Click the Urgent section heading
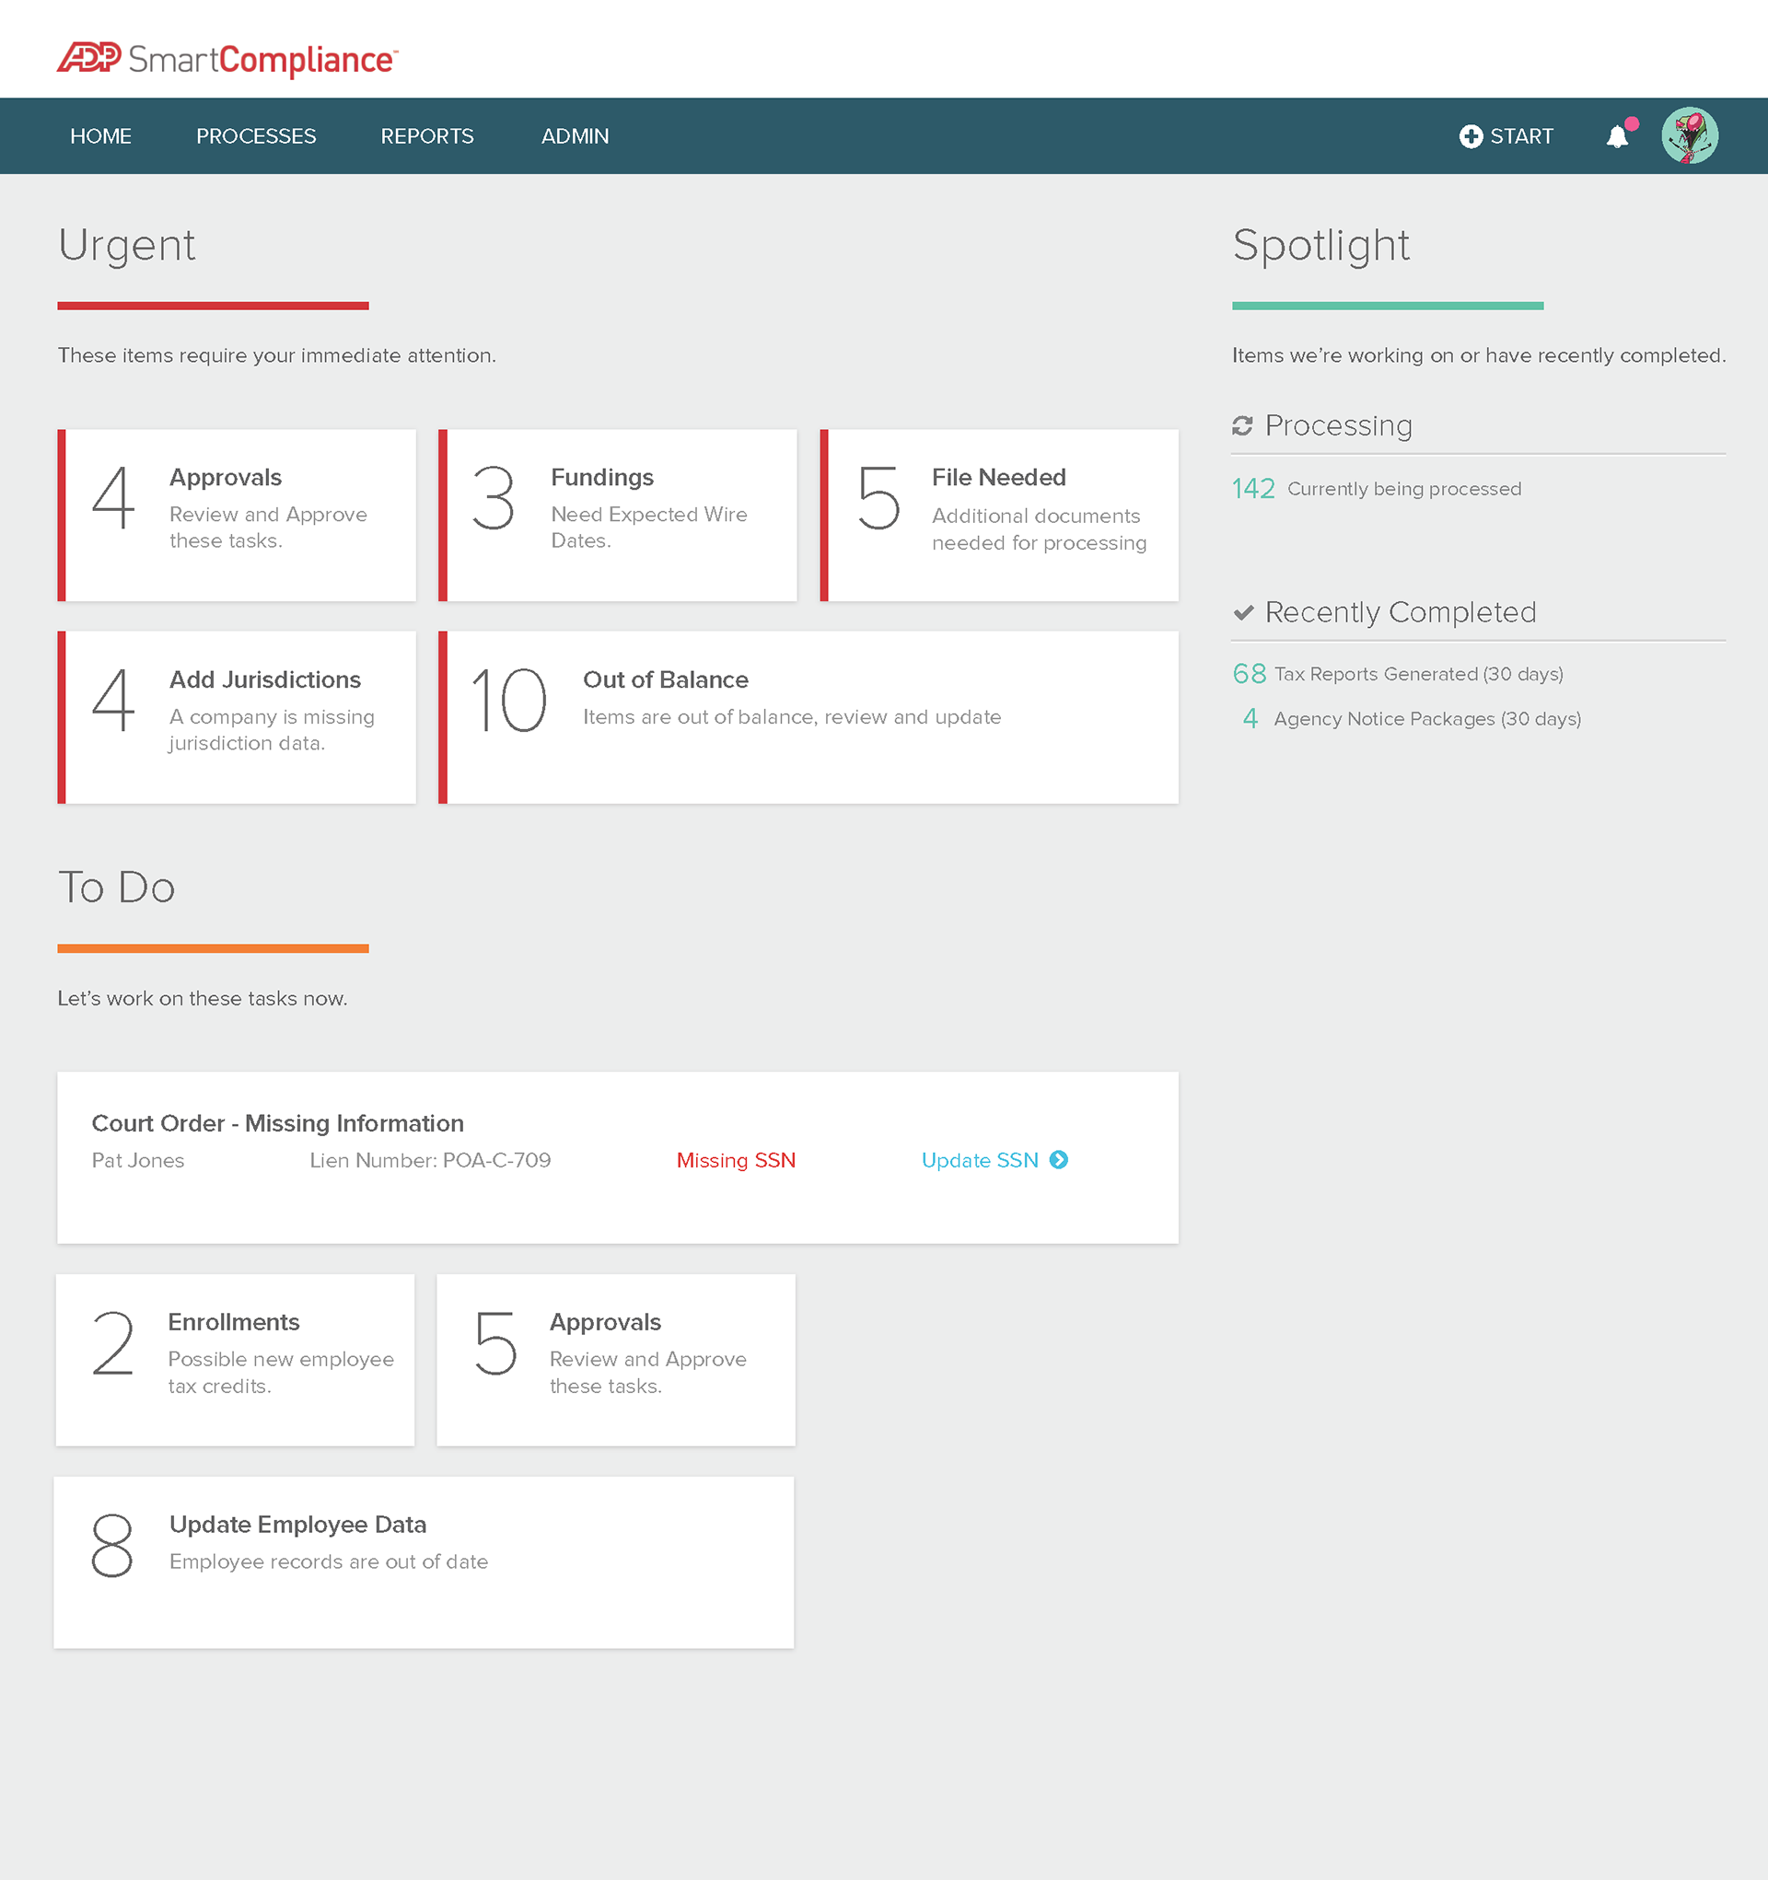 [127, 245]
